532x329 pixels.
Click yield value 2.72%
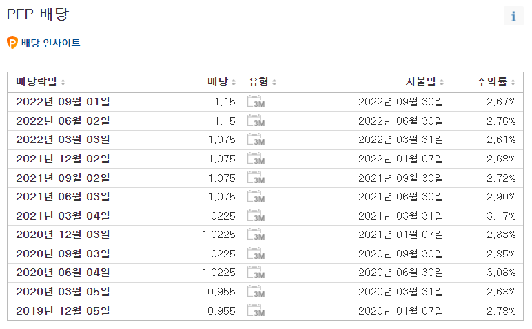click(501, 178)
